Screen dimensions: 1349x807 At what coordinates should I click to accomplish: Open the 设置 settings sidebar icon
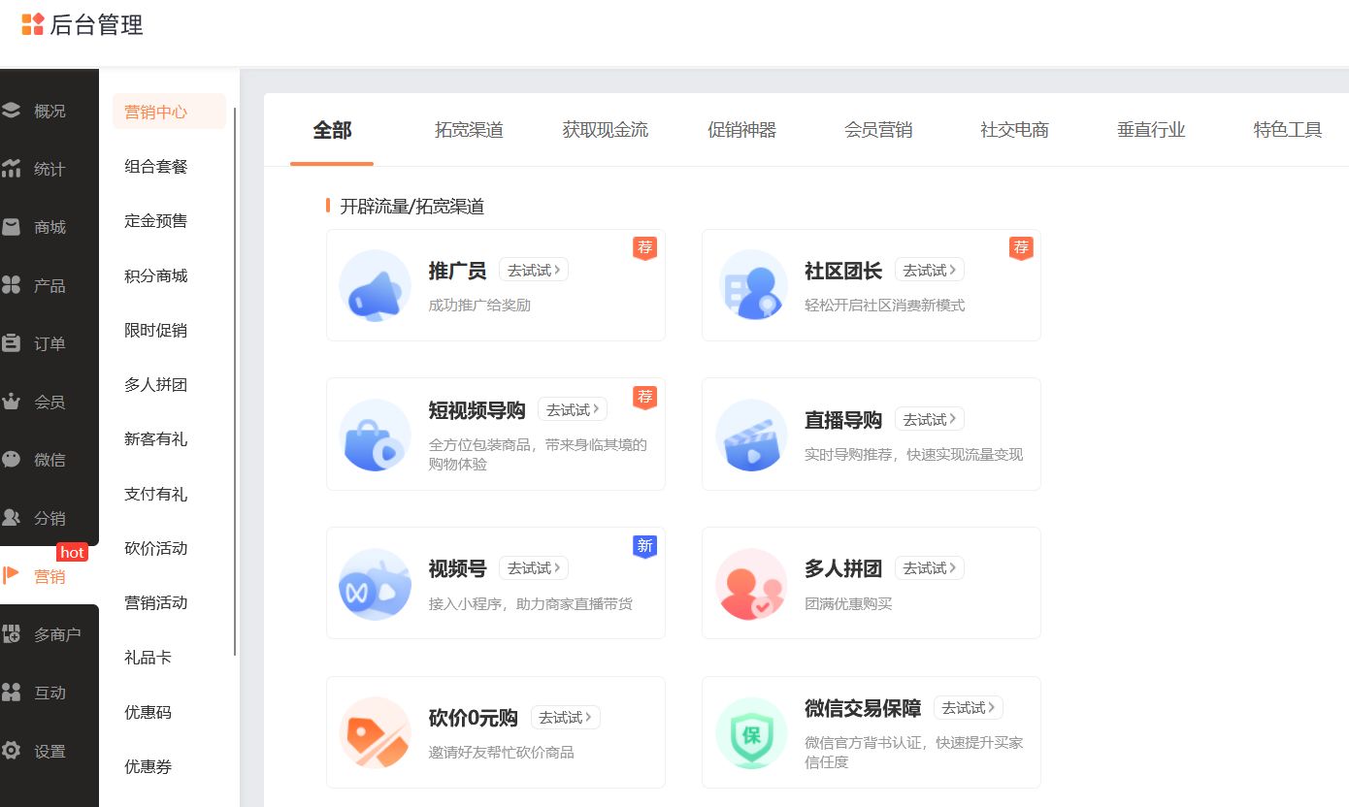point(13,750)
